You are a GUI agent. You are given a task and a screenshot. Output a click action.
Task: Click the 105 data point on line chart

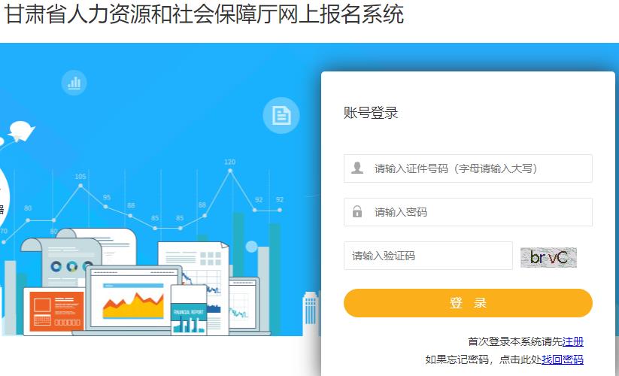tap(80, 185)
